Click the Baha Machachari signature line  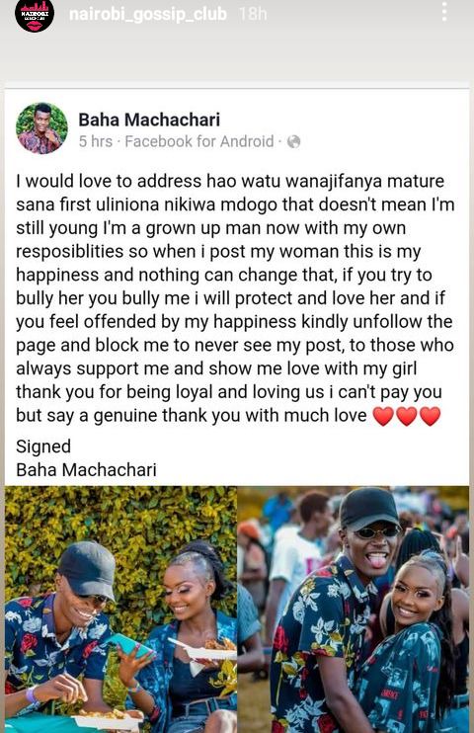click(x=86, y=470)
